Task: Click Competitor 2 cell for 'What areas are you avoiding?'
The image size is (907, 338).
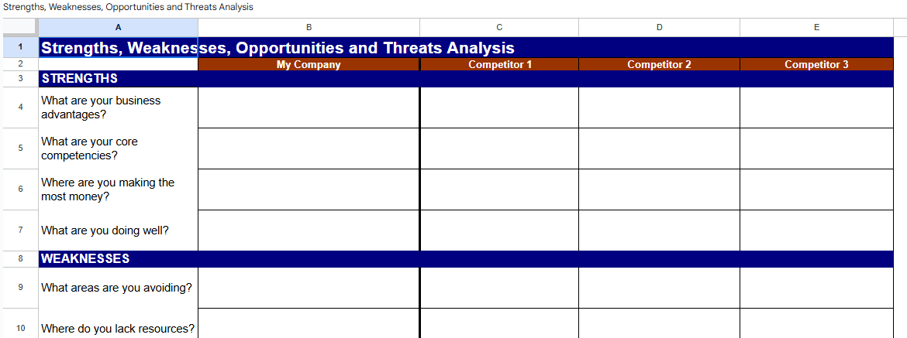Action: [659, 288]
